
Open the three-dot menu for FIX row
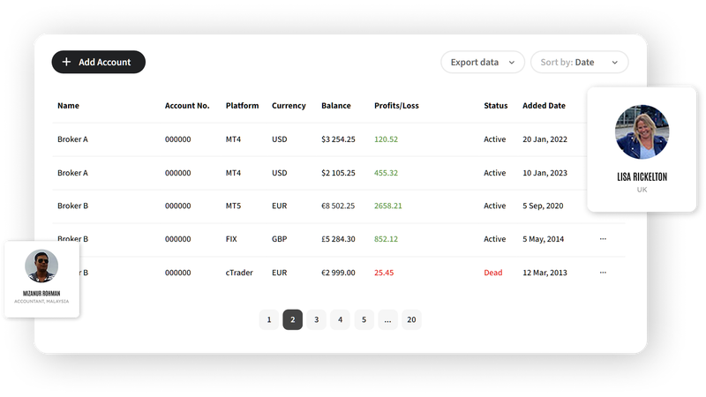pos(603,239)
